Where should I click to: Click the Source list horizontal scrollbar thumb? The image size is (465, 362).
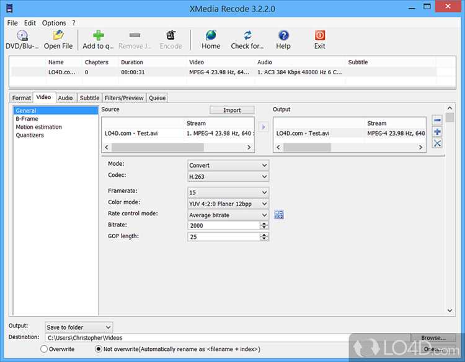[x=157, y=147]
